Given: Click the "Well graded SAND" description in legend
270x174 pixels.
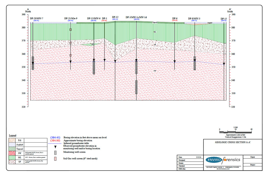Looking at the screenshot, I should click(34, 153).
